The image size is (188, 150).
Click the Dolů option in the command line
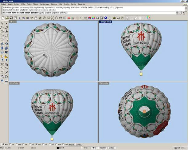(42, 13)
